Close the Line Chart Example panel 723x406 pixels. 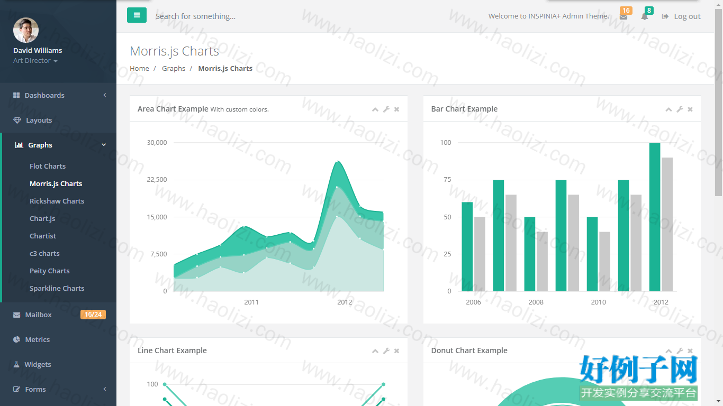click(396, 351)
